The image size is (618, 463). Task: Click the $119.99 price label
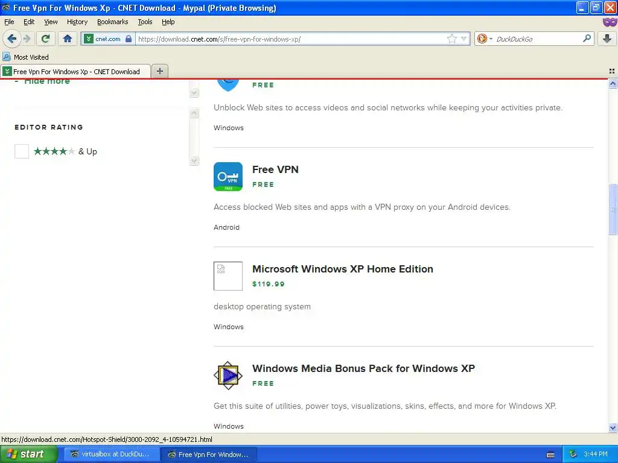[269, 284]
